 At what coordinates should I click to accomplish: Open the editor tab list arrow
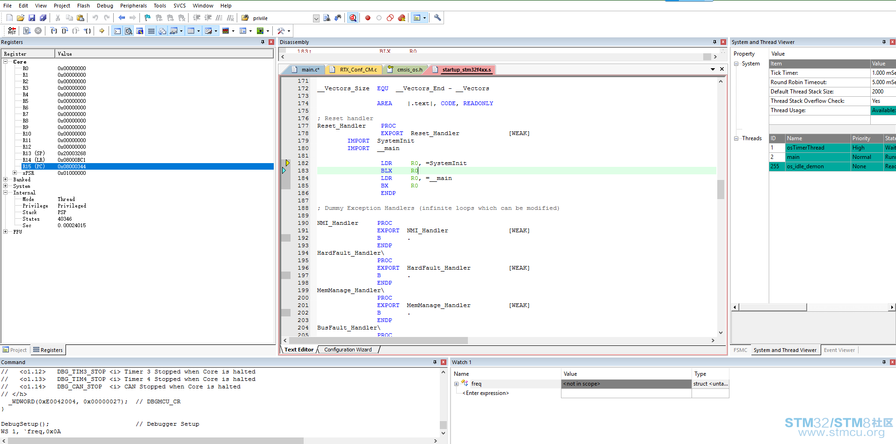[x=713, y=69]
